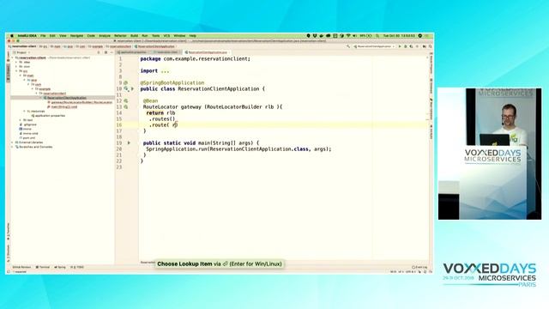The width and height of the screenshot is (549, 309).
Task: Expand External Libraries node
Action: point(13,142)
